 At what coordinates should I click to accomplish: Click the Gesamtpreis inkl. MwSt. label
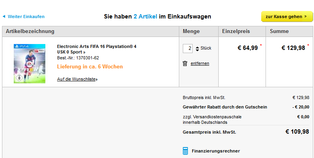point(209,132)
